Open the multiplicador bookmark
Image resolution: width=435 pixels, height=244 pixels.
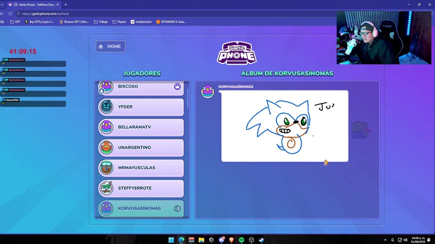pos(141,22)
